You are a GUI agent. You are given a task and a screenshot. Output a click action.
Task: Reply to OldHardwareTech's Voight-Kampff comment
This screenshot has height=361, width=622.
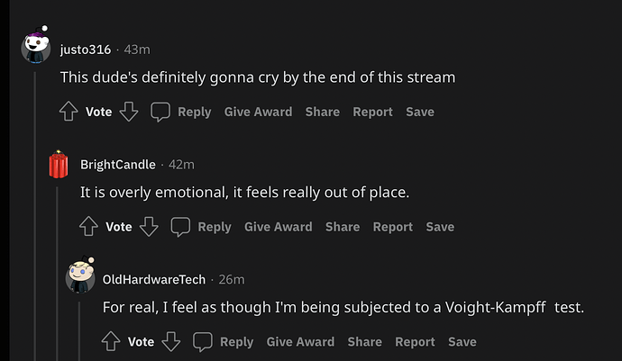[224, 342]
